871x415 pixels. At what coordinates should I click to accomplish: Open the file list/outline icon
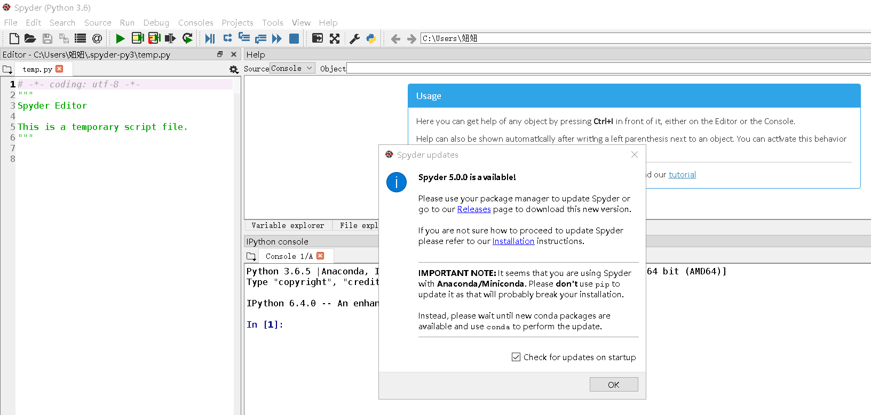tap(81, 38)
